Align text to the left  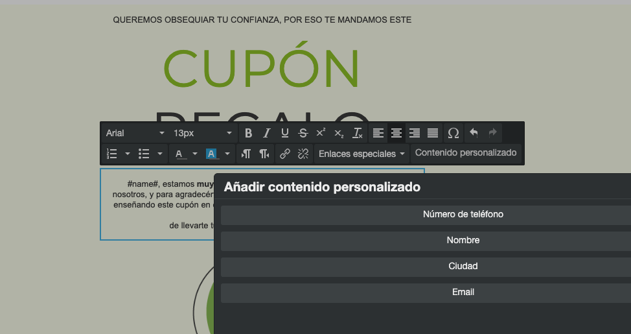pyautogui.click(x=378, y=133)
